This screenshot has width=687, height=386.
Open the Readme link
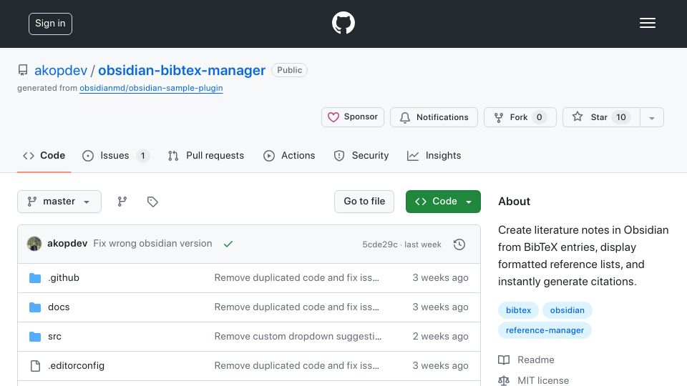[526, 360]
